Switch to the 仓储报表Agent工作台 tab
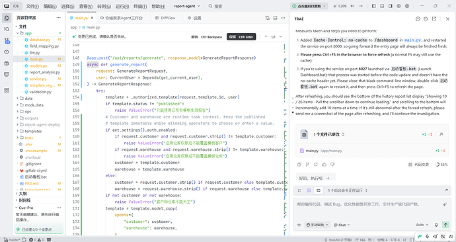 122,18
